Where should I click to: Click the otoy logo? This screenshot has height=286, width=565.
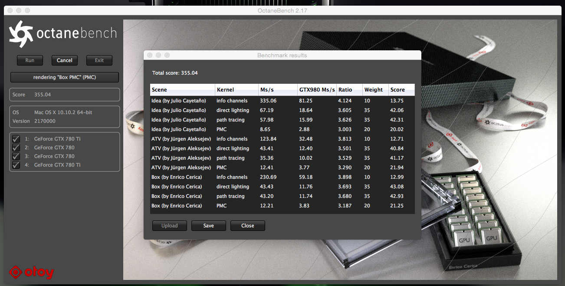32,272
